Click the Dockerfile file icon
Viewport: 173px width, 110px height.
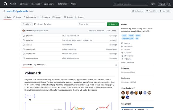pyautogui.click(x=23, y=40)
